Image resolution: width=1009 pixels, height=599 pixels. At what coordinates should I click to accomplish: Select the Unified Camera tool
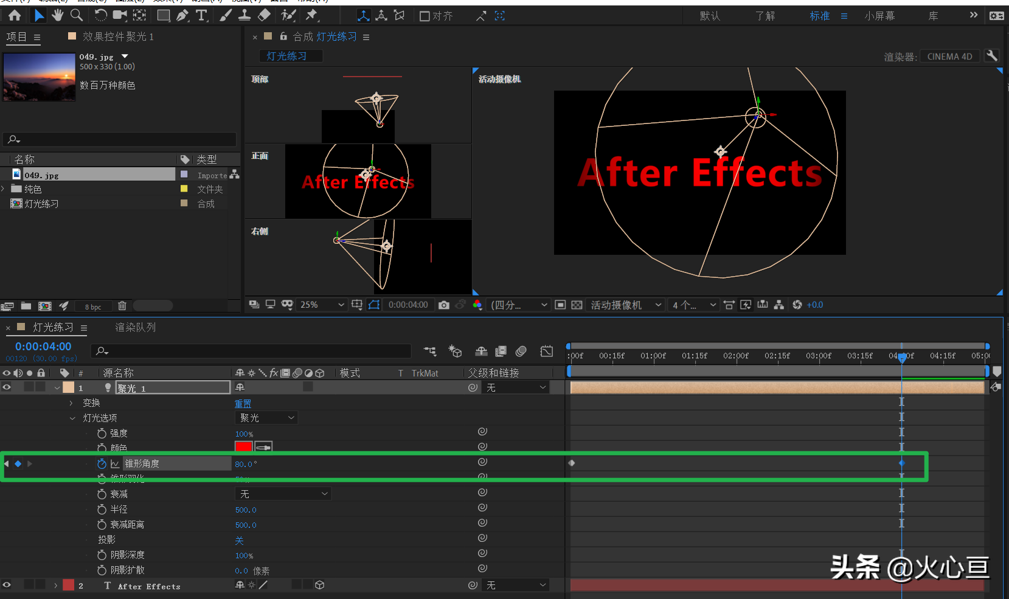click(x=120, y=15)
